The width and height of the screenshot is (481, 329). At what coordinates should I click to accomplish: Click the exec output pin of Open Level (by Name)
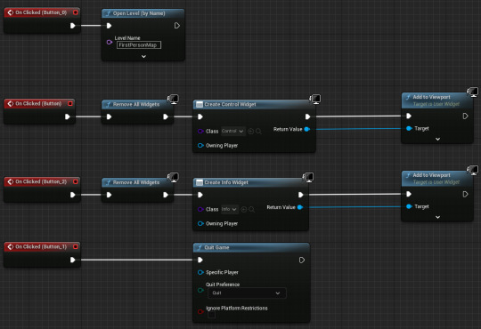[177, 26]
